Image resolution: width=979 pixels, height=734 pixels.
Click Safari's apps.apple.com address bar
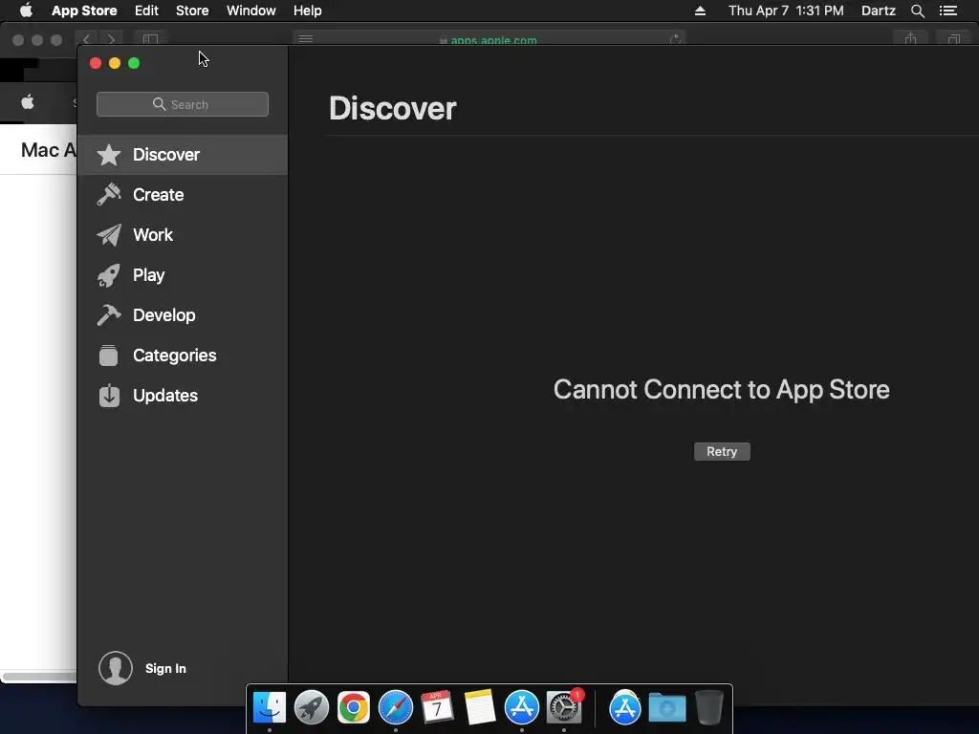(489, 39)
